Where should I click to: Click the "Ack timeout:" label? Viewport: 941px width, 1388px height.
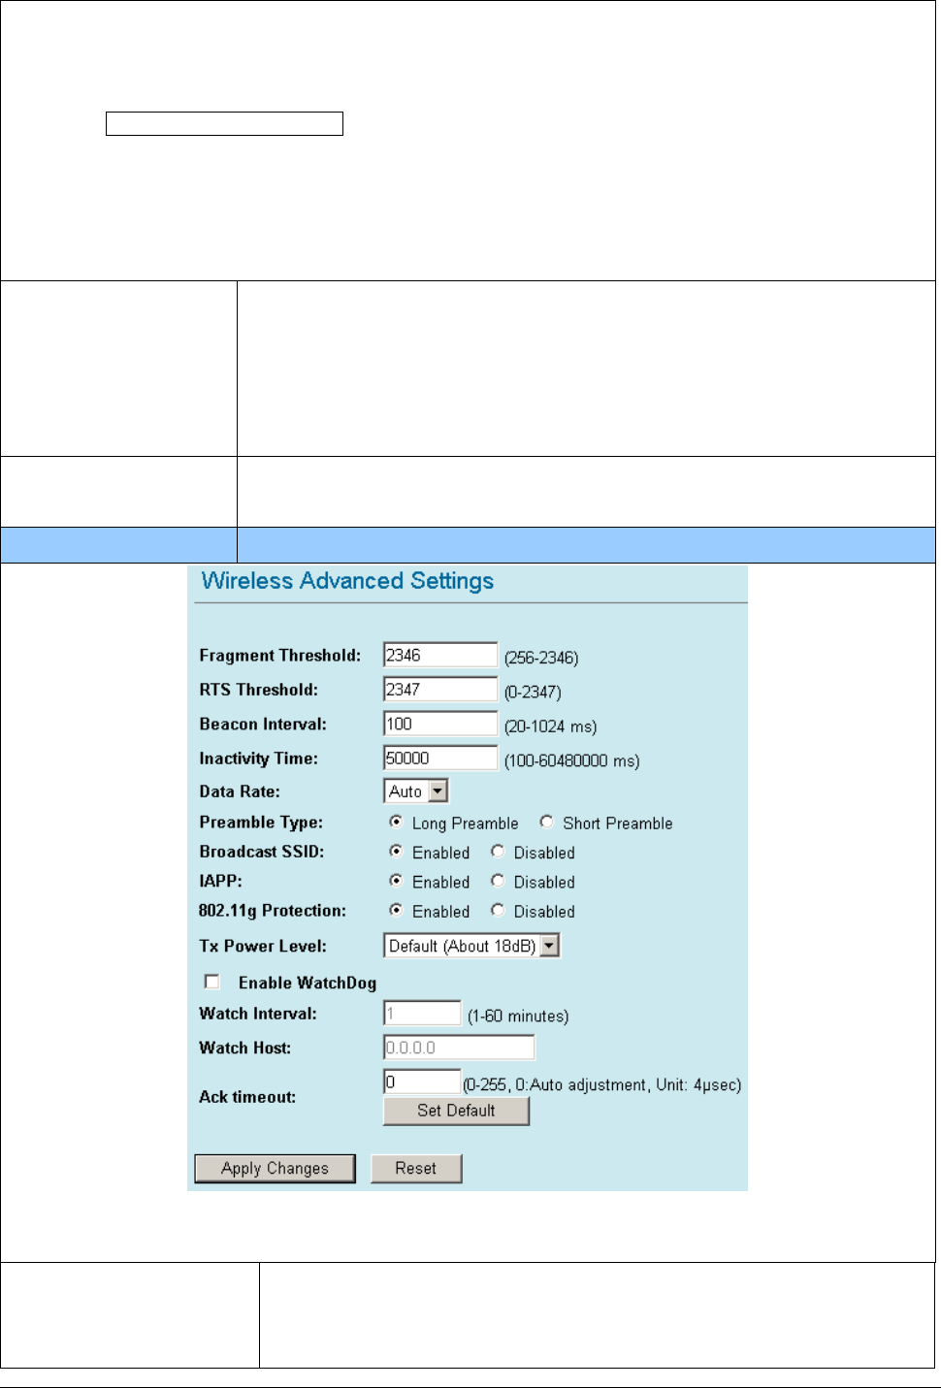tap(247, 1097)
